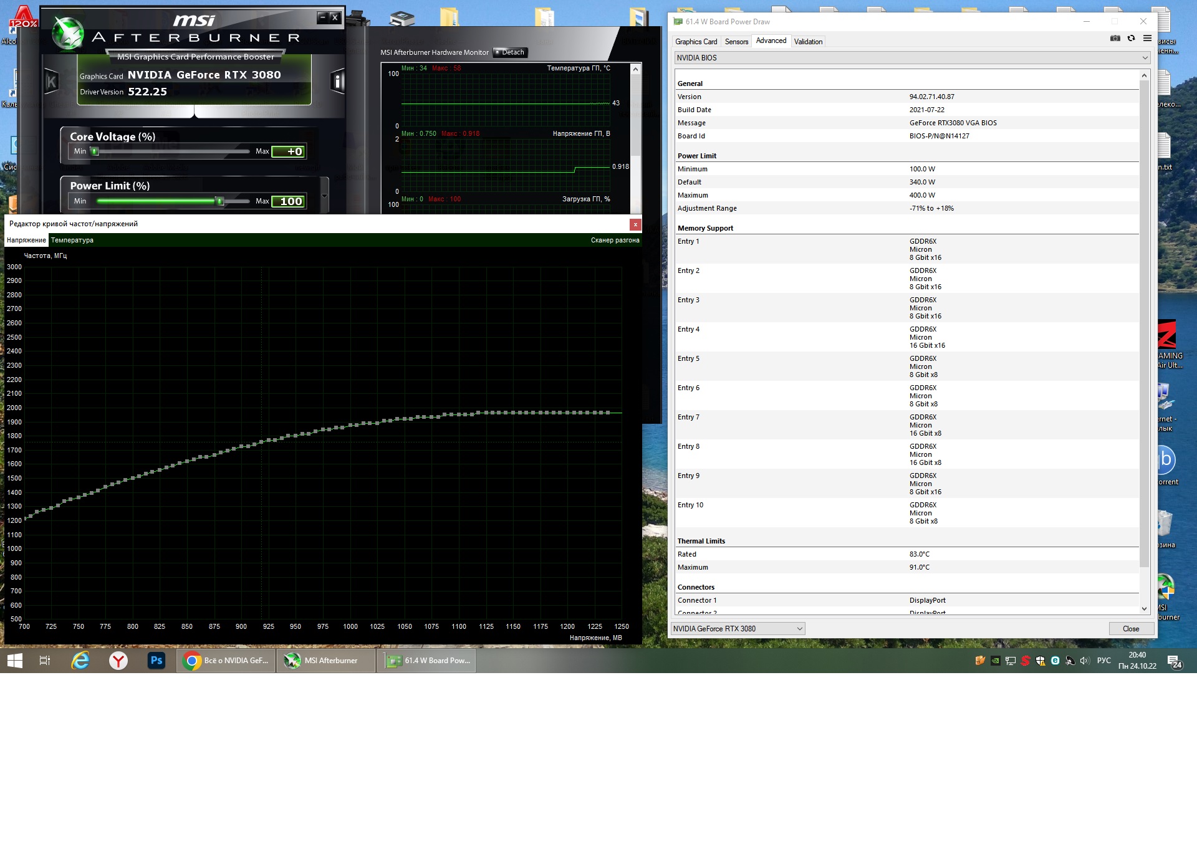Launch Yandex Browser from the taskbar

coord(118,660)
